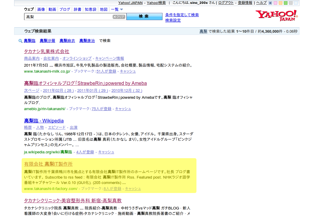Search related term 高梨康治
The height and width of the screenshot is (217, 313).
pyautogui.click(x=87, y=41)
